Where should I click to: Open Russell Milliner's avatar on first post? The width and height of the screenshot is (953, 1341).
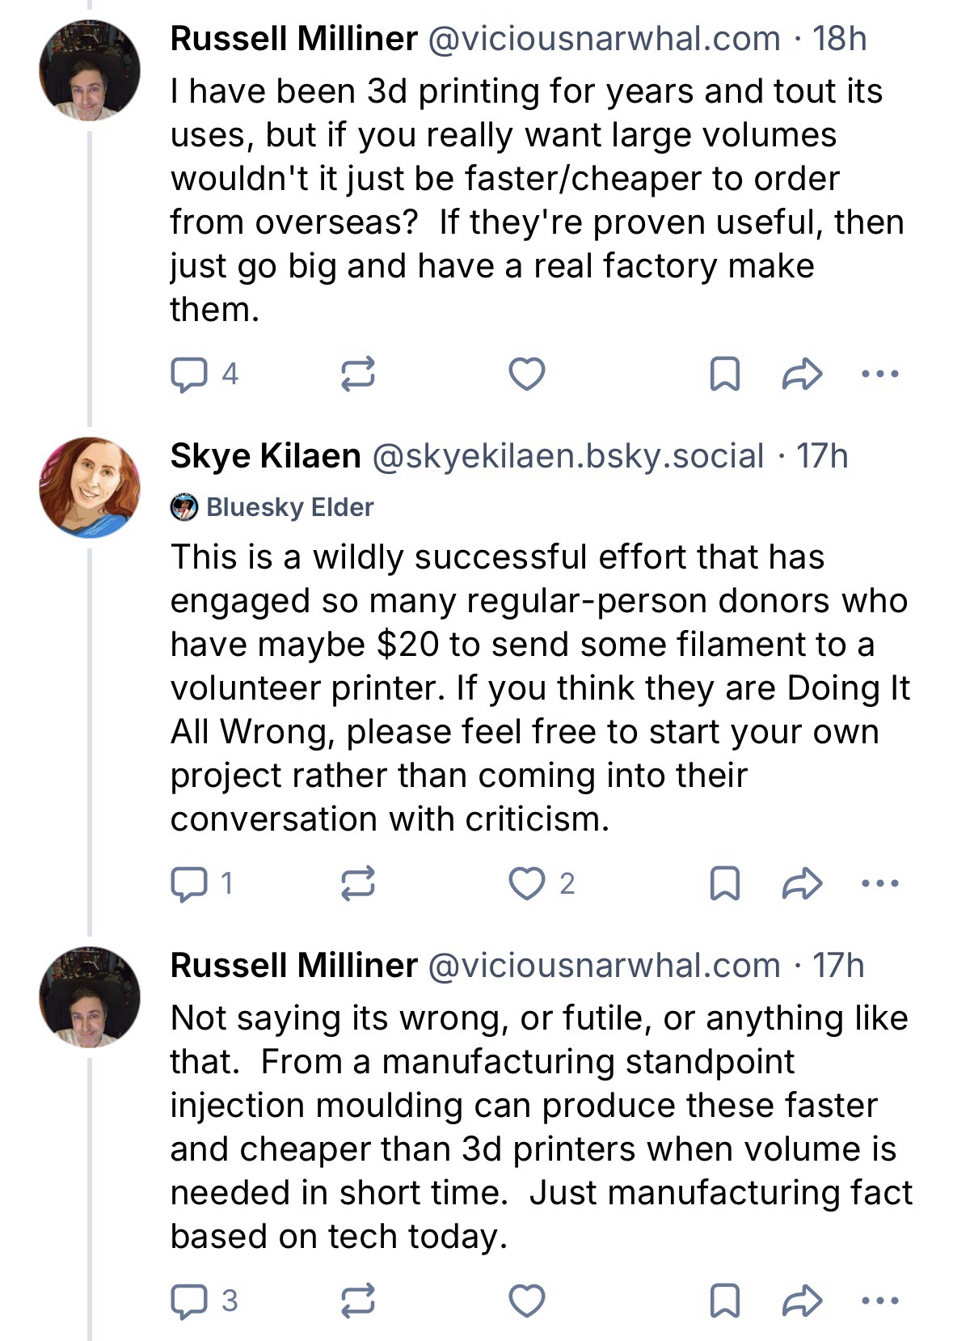(x=90, y=70)
